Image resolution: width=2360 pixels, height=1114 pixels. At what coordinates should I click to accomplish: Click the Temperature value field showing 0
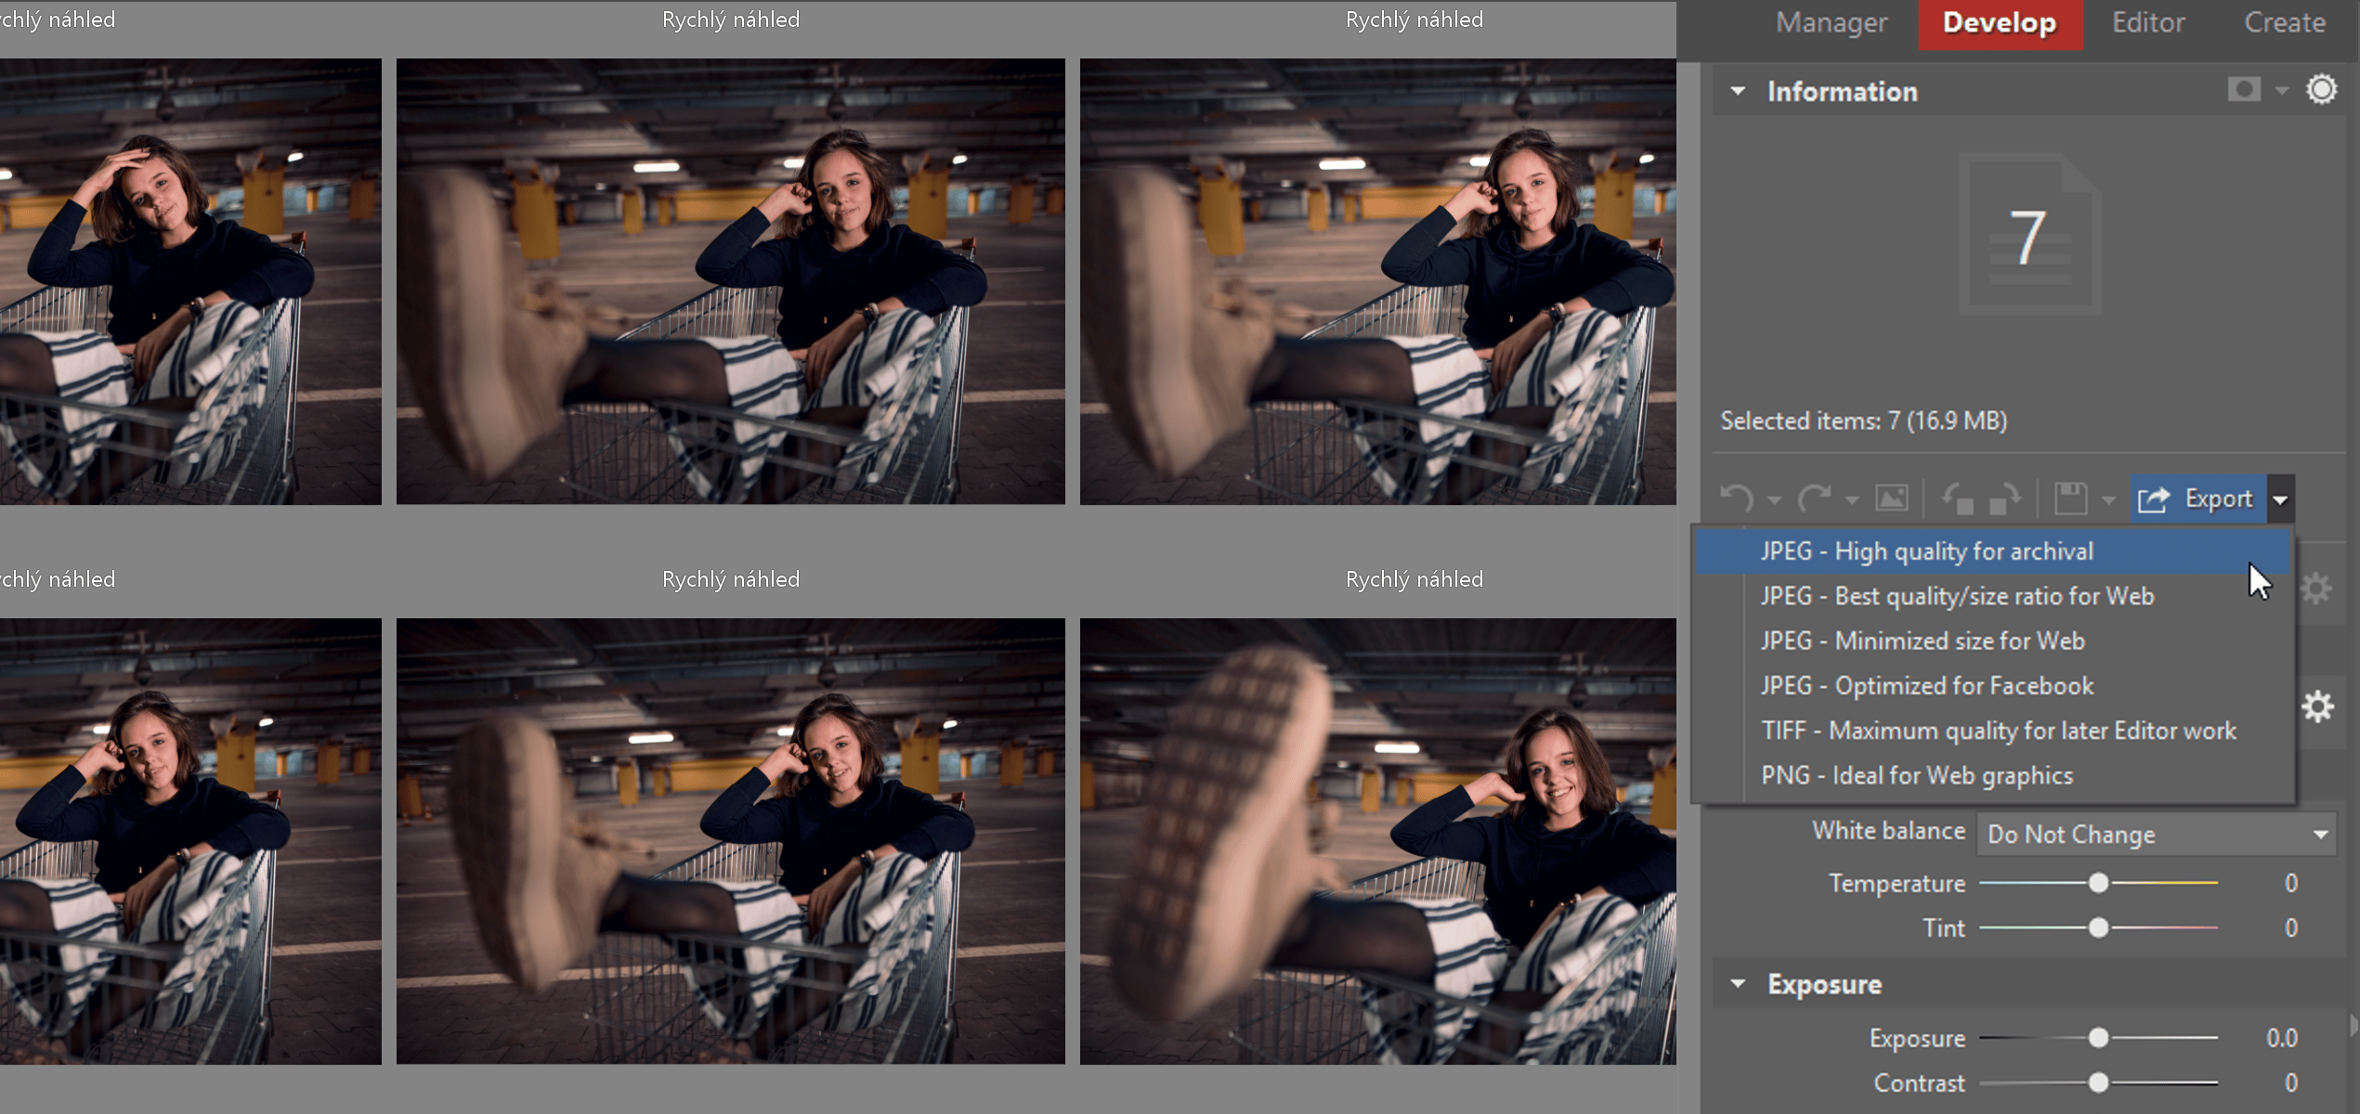coord(2290,883)
